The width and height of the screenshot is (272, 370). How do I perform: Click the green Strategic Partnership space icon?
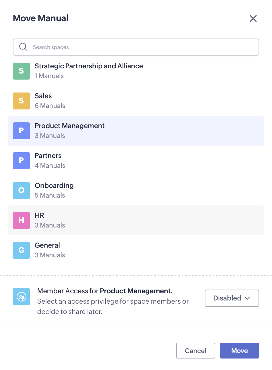click(x=21, y=71)
